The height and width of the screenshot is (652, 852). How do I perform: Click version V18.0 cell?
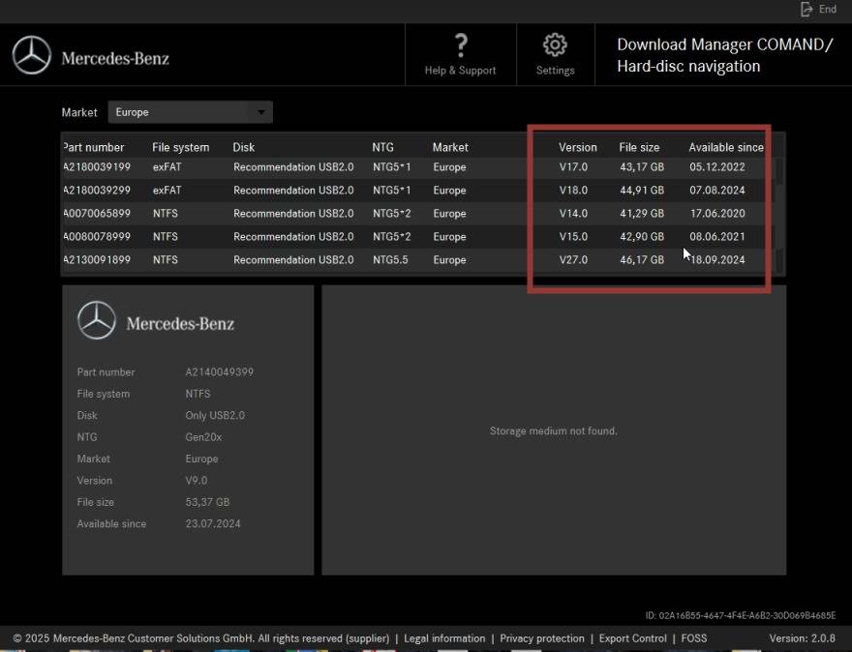tap(573, 191)
